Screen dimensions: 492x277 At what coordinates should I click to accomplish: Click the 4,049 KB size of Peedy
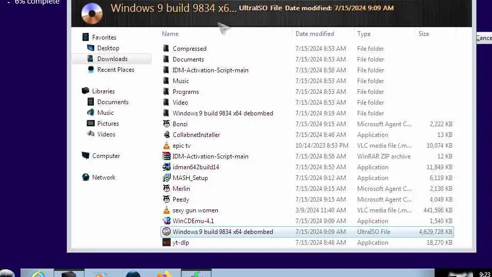[x=441, y=200]
